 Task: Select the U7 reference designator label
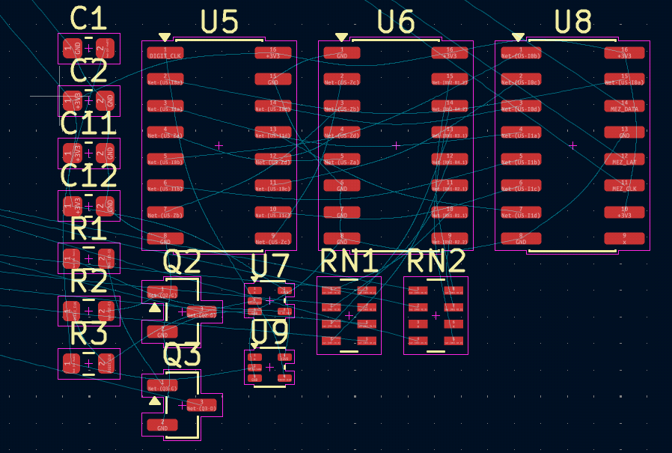(269, 266)
